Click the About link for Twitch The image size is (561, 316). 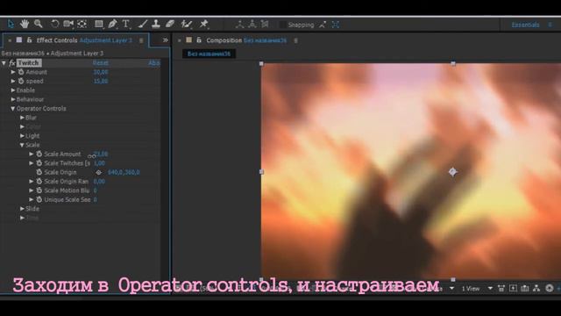point(154,63)
